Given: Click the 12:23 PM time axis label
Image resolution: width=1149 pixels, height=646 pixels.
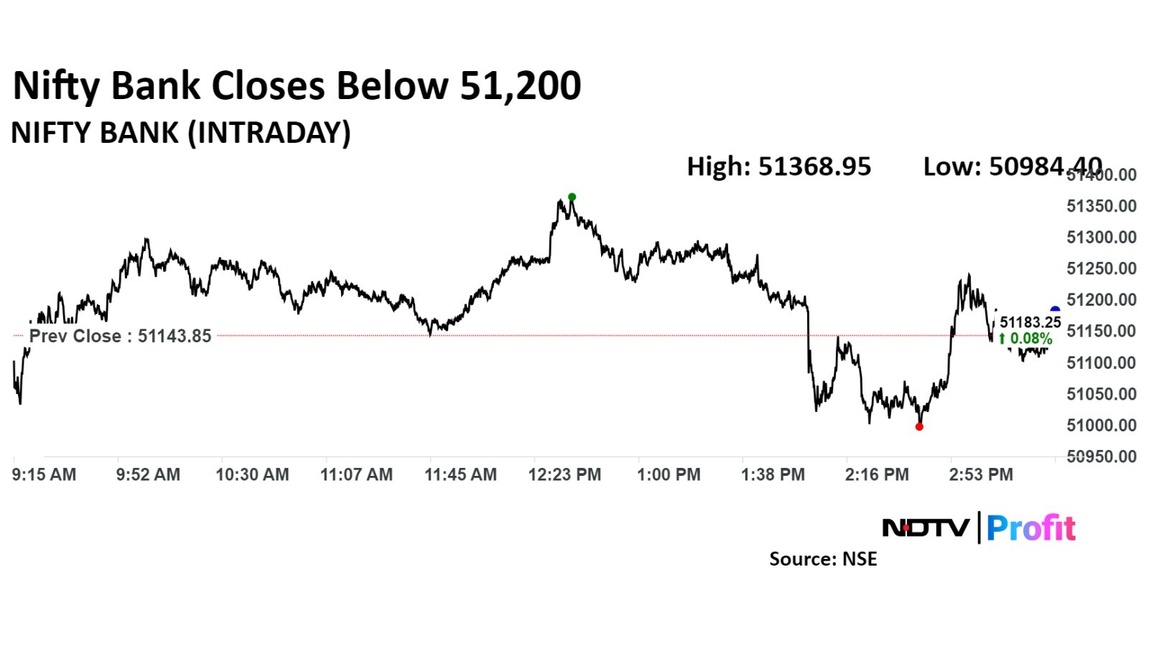Looking at the screenshot, I should 564,474.
